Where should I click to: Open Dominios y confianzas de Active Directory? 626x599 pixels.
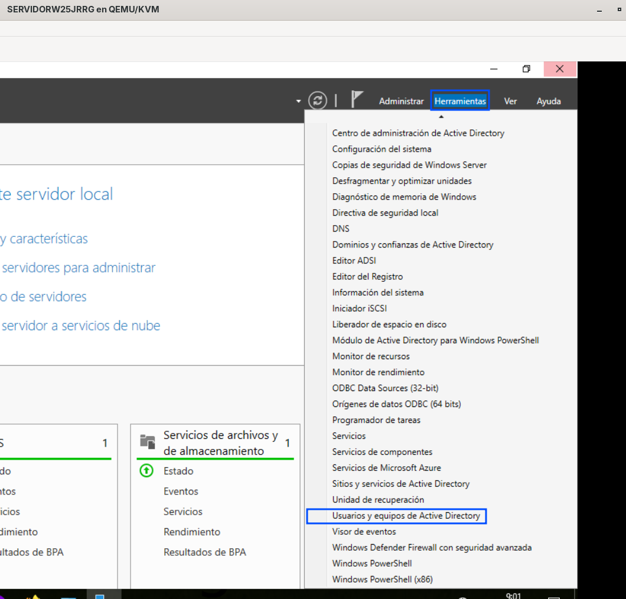coord(413,245)
